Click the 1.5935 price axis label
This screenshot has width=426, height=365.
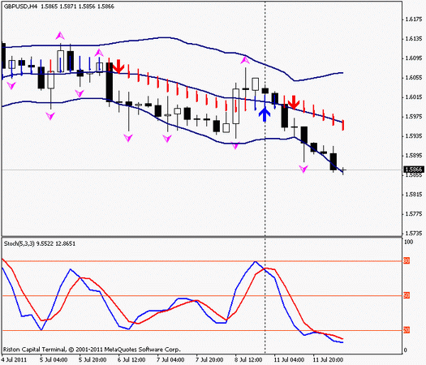(x=414, y=135)
